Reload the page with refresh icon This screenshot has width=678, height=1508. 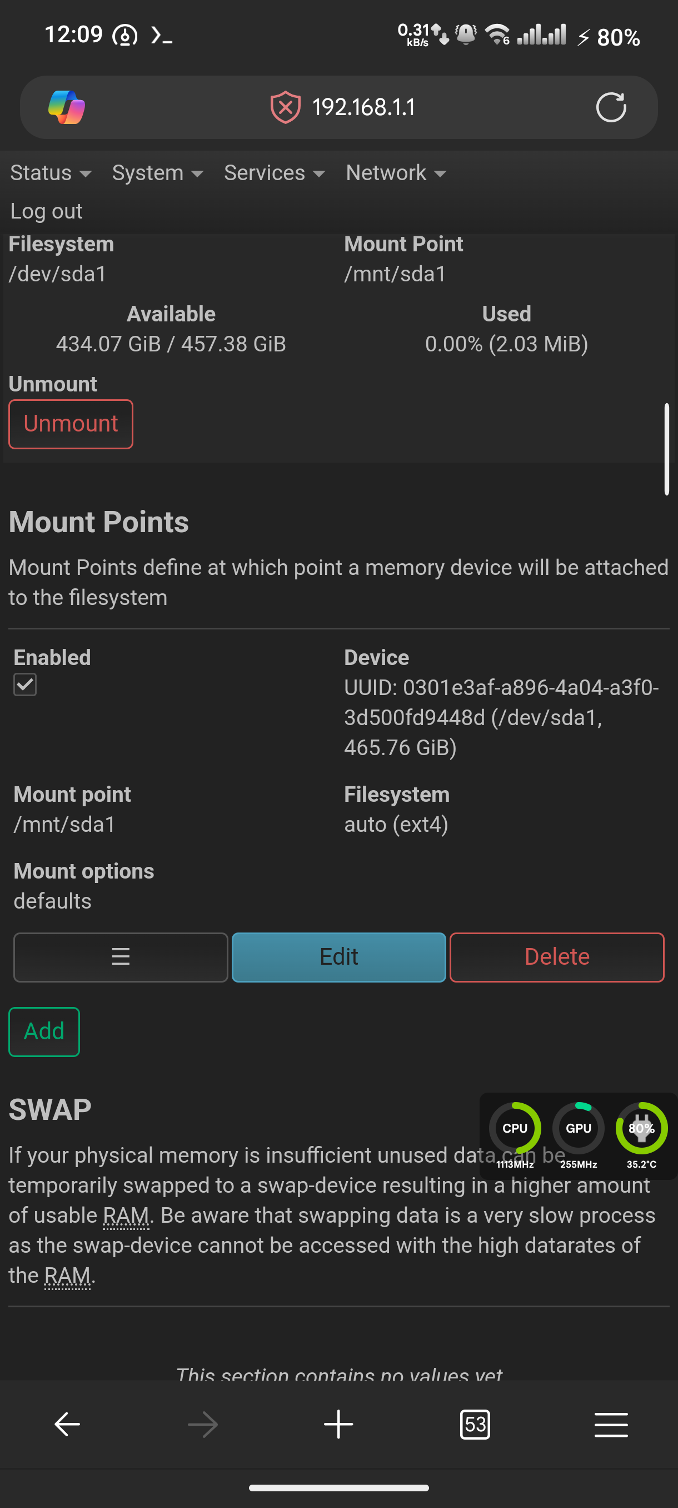611,107
